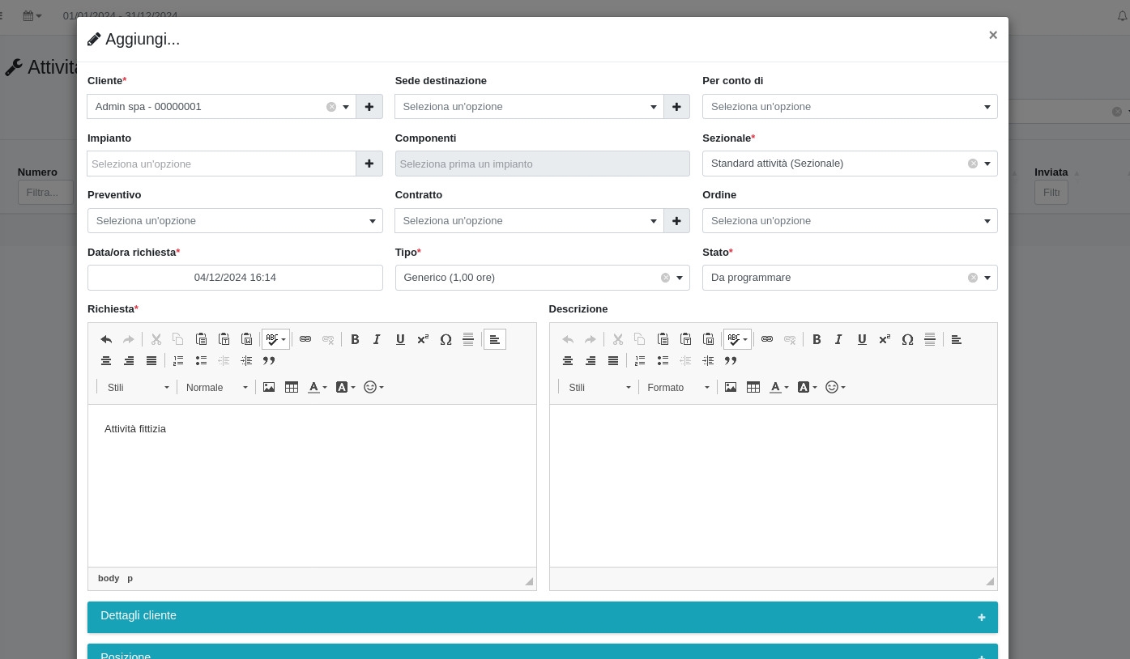This screenshot has height=659, width=1130.
Task: Expand the Dettagli cliente section
Action: pyautogui.click(x=542, y=617)
